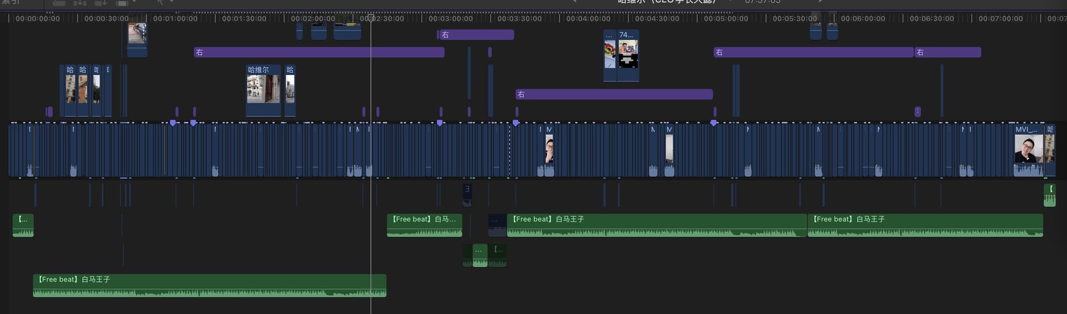Select the last Free beat 白马王子 audio clip
The height and width of the screenshot is (314, 1067).
(925, 225)
